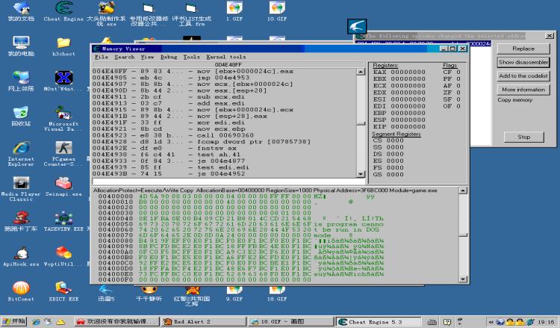Open the Debug menu
The width and height of the screenshot is (560, 328).
pyautogui.click(x=169, y=57)
